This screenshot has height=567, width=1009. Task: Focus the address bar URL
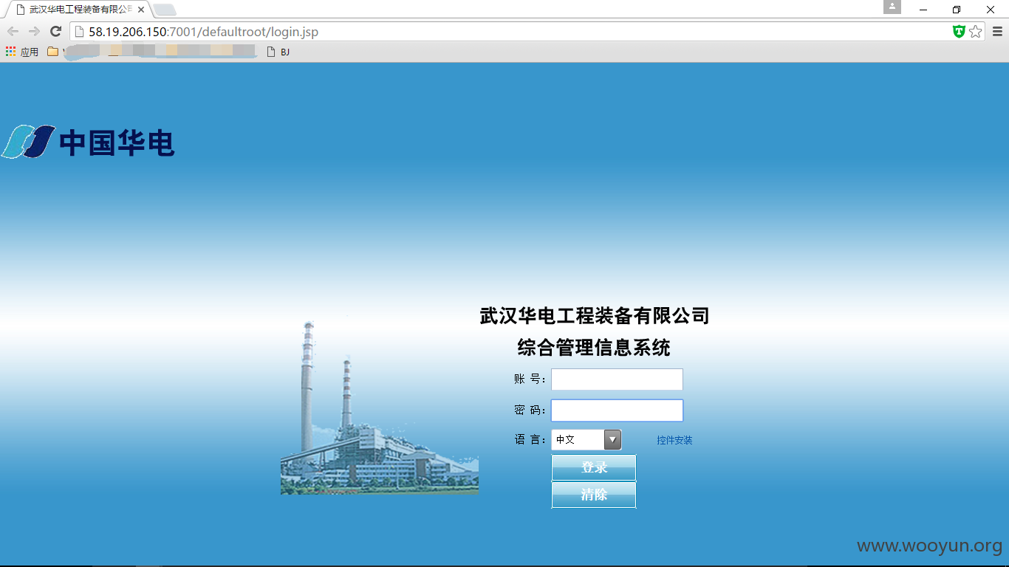pyautogui.click(x=203, y=32)
